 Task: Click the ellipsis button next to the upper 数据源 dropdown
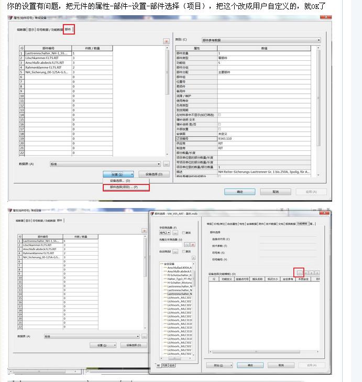[166, 164]
